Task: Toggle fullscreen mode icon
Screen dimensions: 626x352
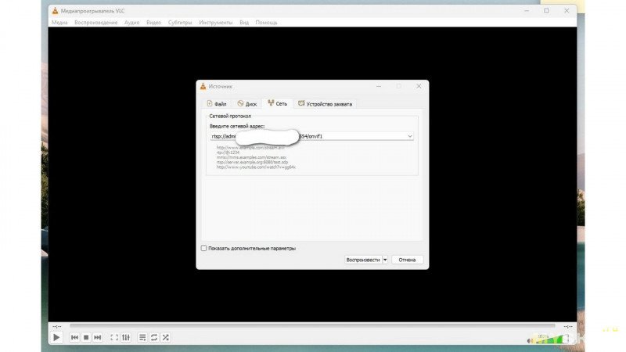Action: coord(114,337)
